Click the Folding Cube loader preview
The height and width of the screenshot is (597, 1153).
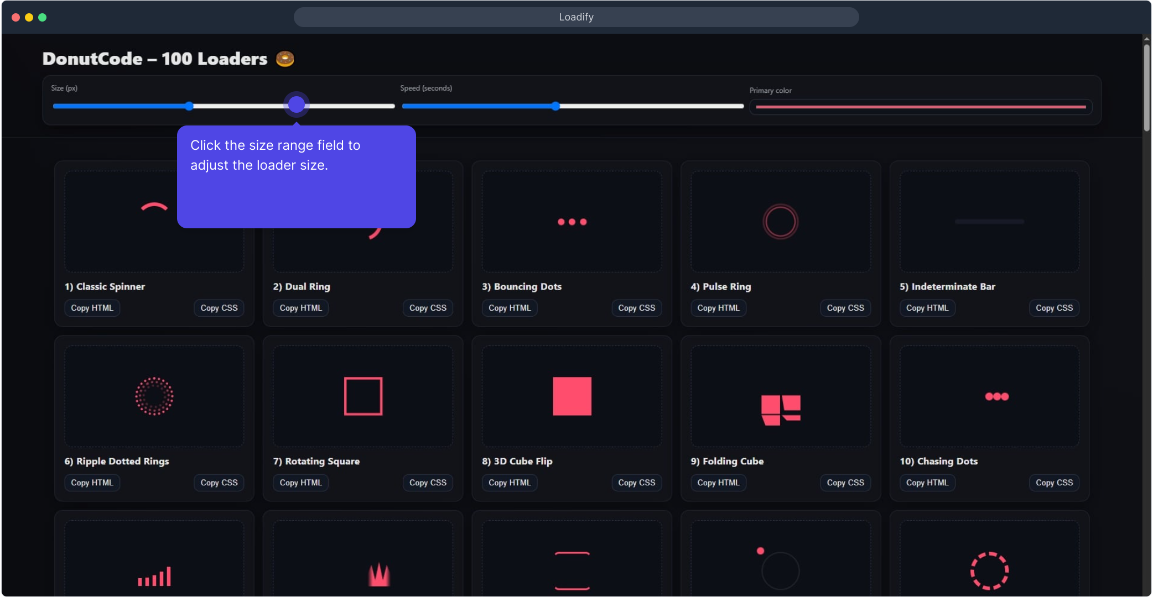coord(781,395)
